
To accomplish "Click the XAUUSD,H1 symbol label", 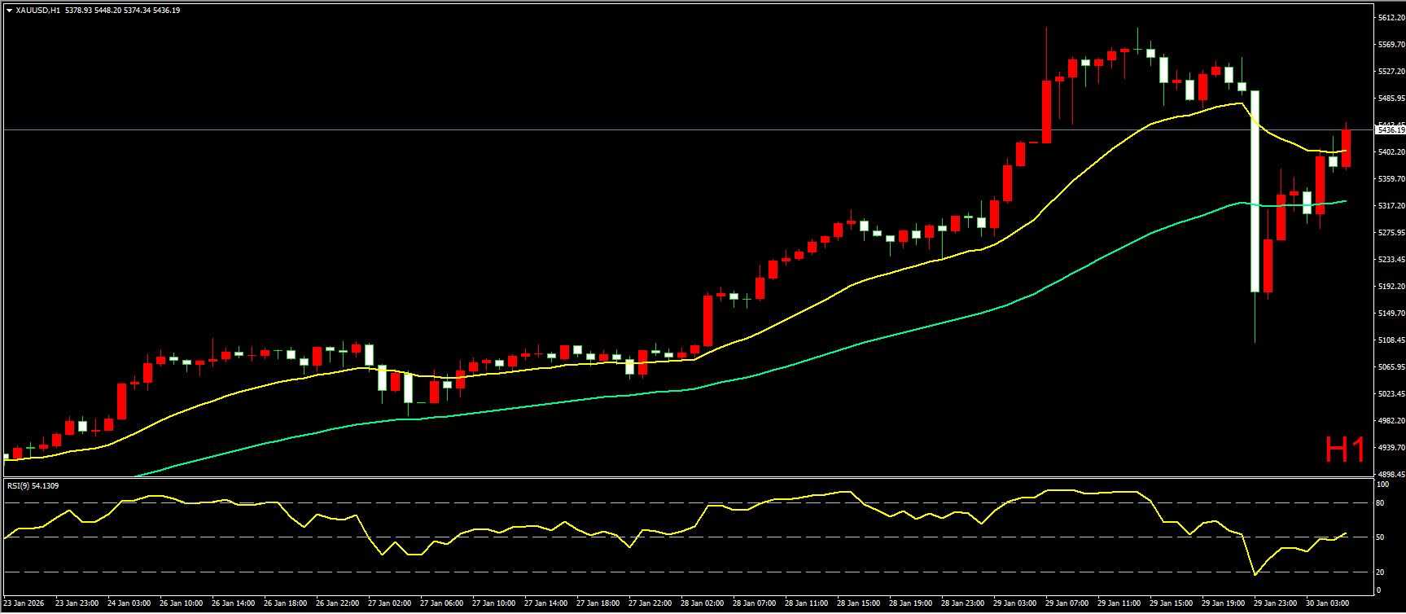I will point(37,11).
